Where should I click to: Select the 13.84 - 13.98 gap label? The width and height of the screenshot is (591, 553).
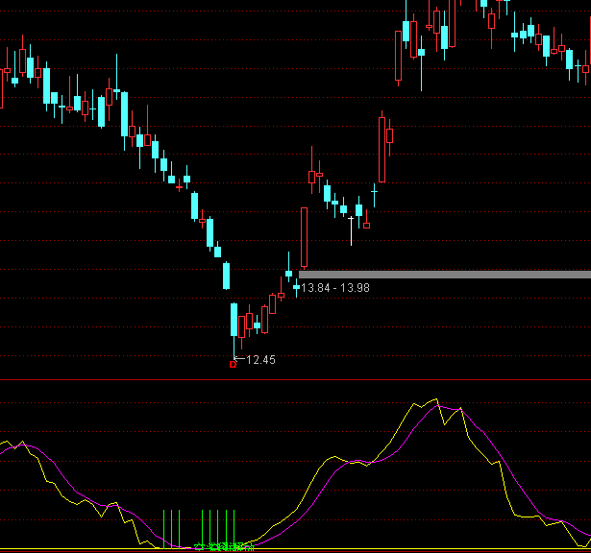pyautogui.click(x=335, y=287)
